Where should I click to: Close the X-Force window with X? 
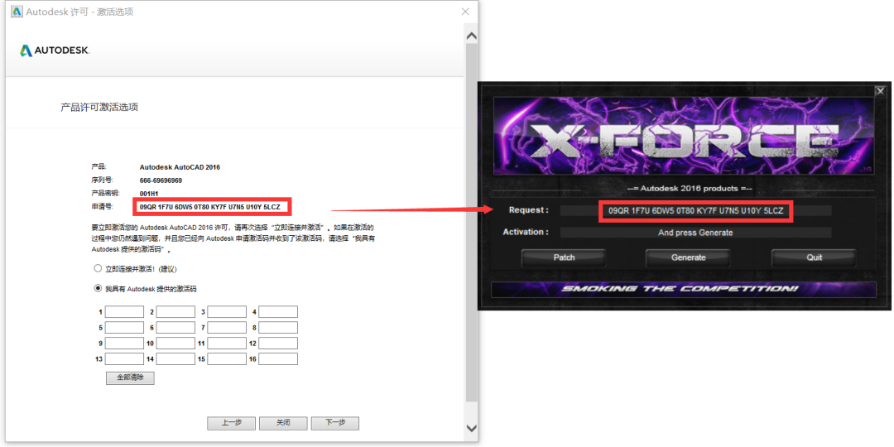point(880,91)
